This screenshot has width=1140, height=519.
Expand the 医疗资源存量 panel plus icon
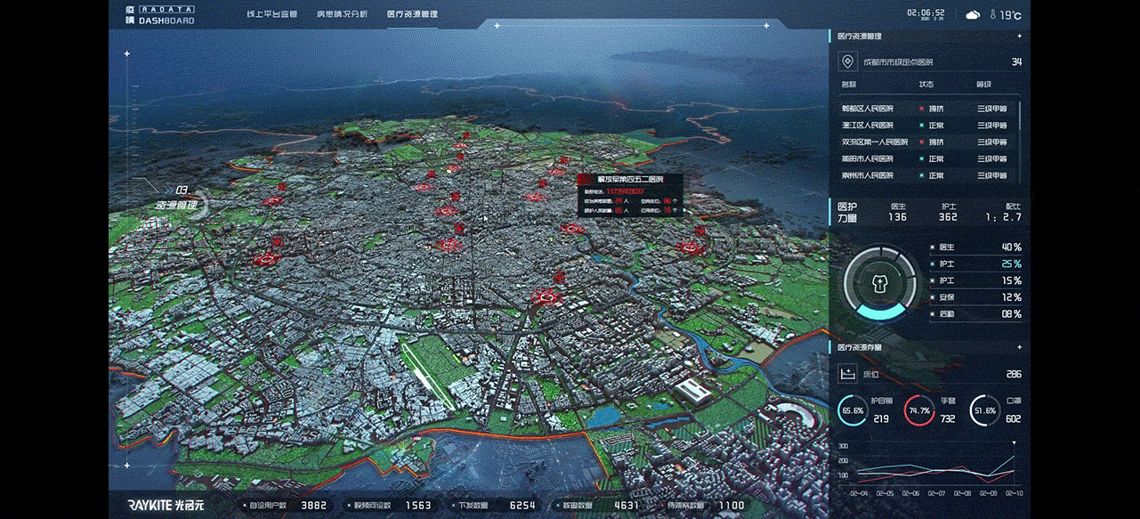1019,347
